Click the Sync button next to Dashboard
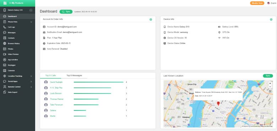The width and height of the screenshot is (277, 131). coord(66,12)
